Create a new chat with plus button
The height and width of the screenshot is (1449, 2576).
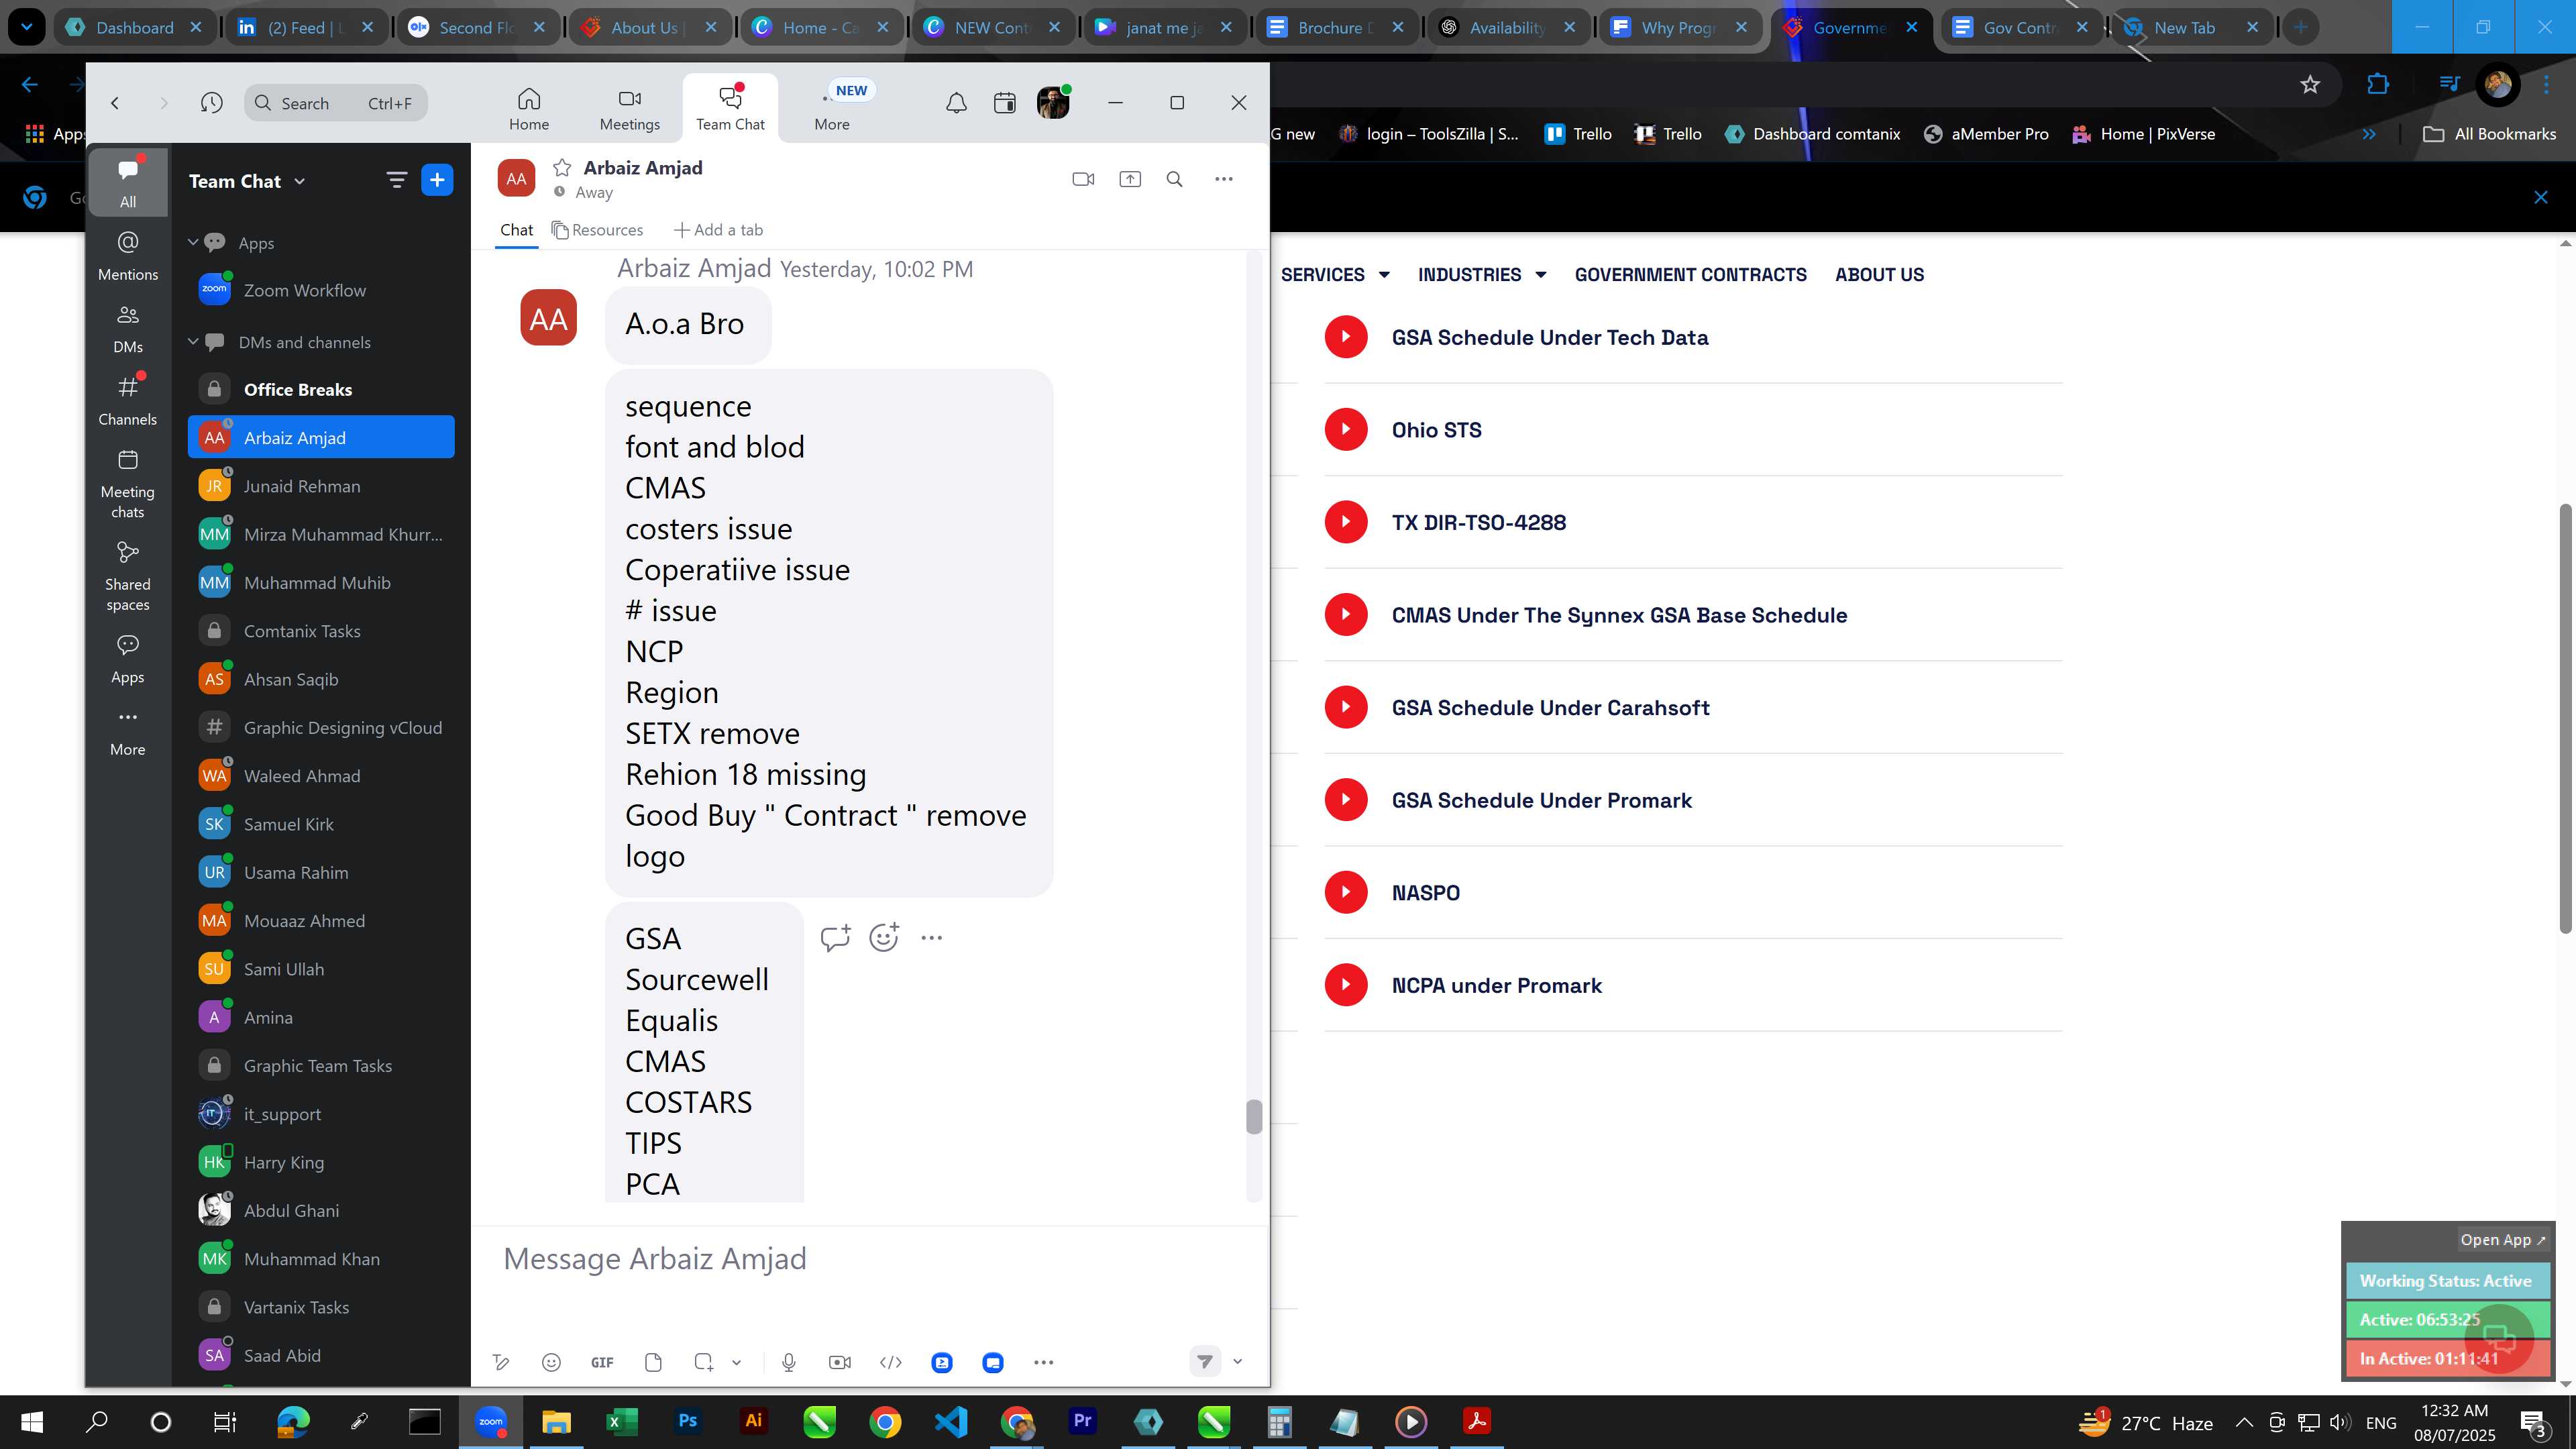pyautogui.click(x=437, y=180)
